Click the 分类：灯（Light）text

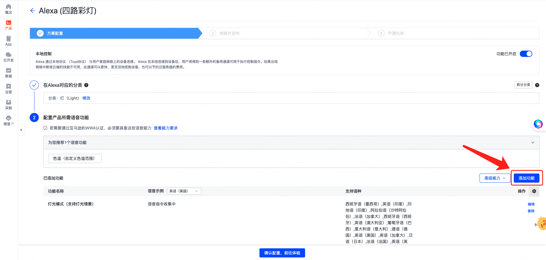[x=63, y=98]
